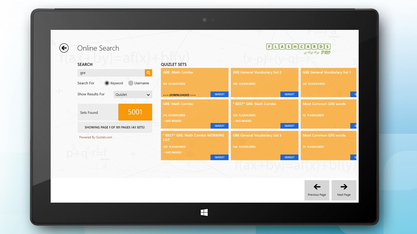
Task: Click inside the search text field showing gre
Action: click(x=110, y=73)
